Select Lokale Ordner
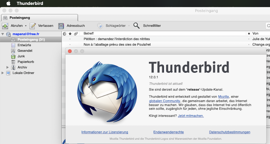Screen dimensions: 270x144 click(x=23, y=73)
